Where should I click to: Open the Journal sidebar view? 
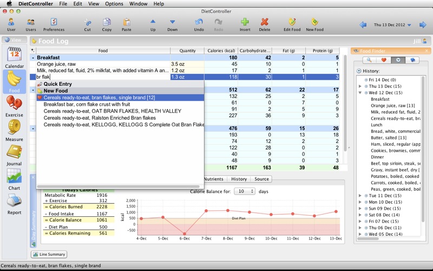click(x=15, y=155)
